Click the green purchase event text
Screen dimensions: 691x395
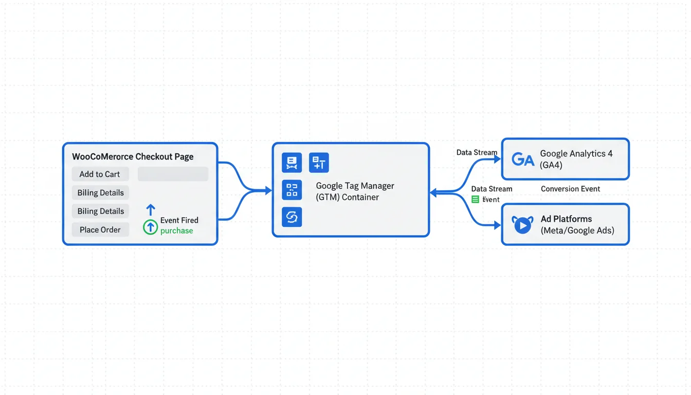tap(176, 231)
